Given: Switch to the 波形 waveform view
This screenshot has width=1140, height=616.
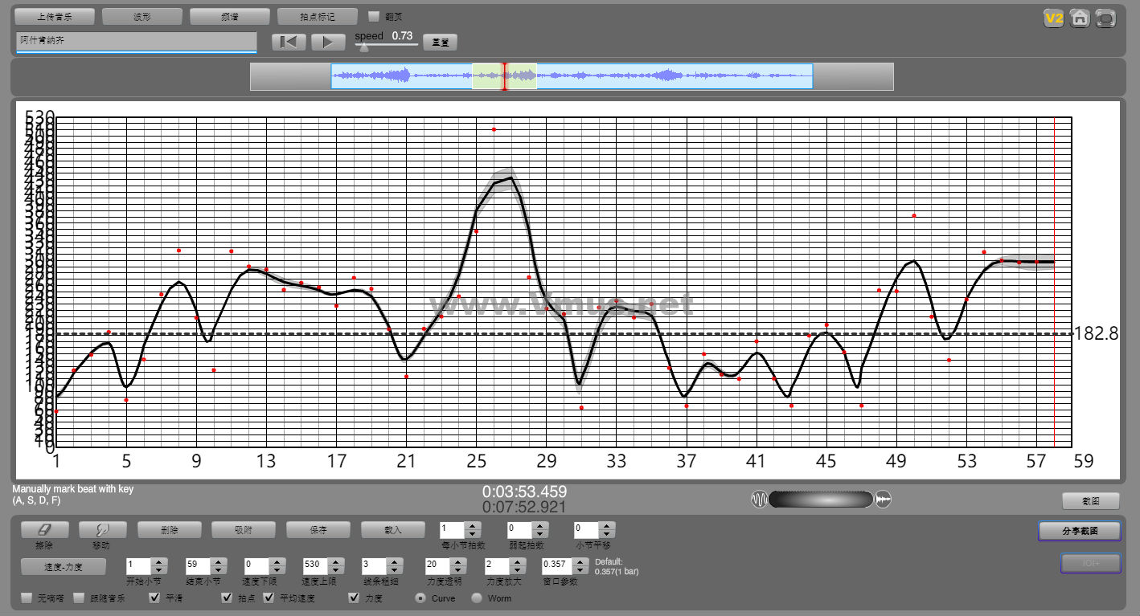Looking at the screenshot, I should pos(141,16).
